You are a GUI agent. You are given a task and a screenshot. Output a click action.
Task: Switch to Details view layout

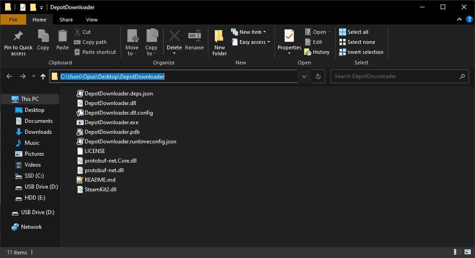(x=458, y=252)
